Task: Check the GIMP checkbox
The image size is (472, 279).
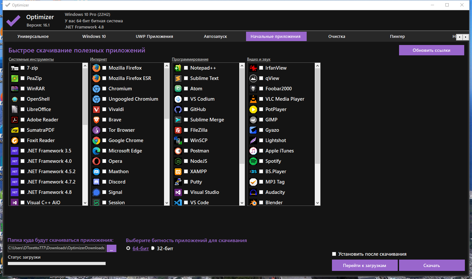Action: pyautogui.click(x=261, y=120)
